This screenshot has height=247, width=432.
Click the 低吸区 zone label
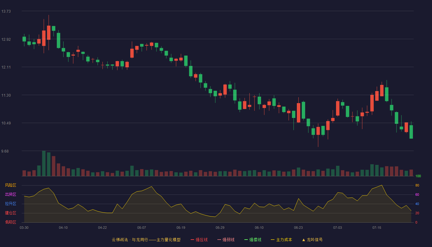coord(10,222)
